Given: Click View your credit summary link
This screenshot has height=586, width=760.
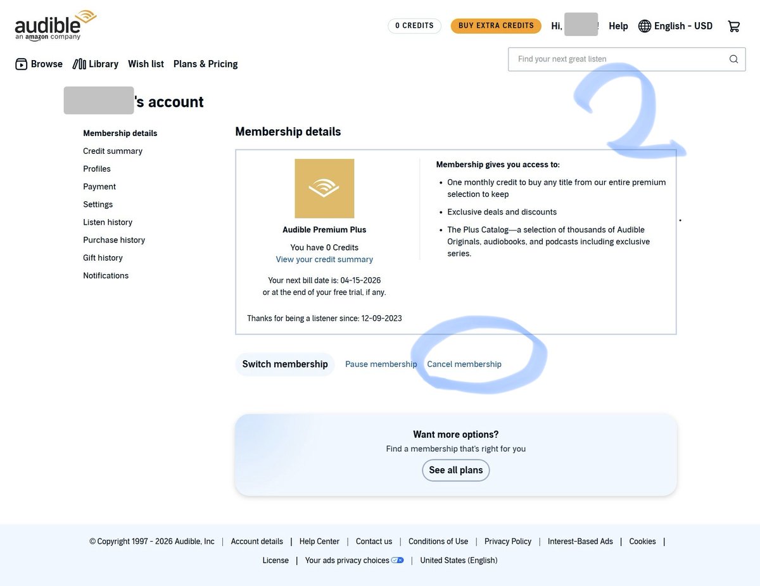Looking at the screenshot, I should pos(324,259).
